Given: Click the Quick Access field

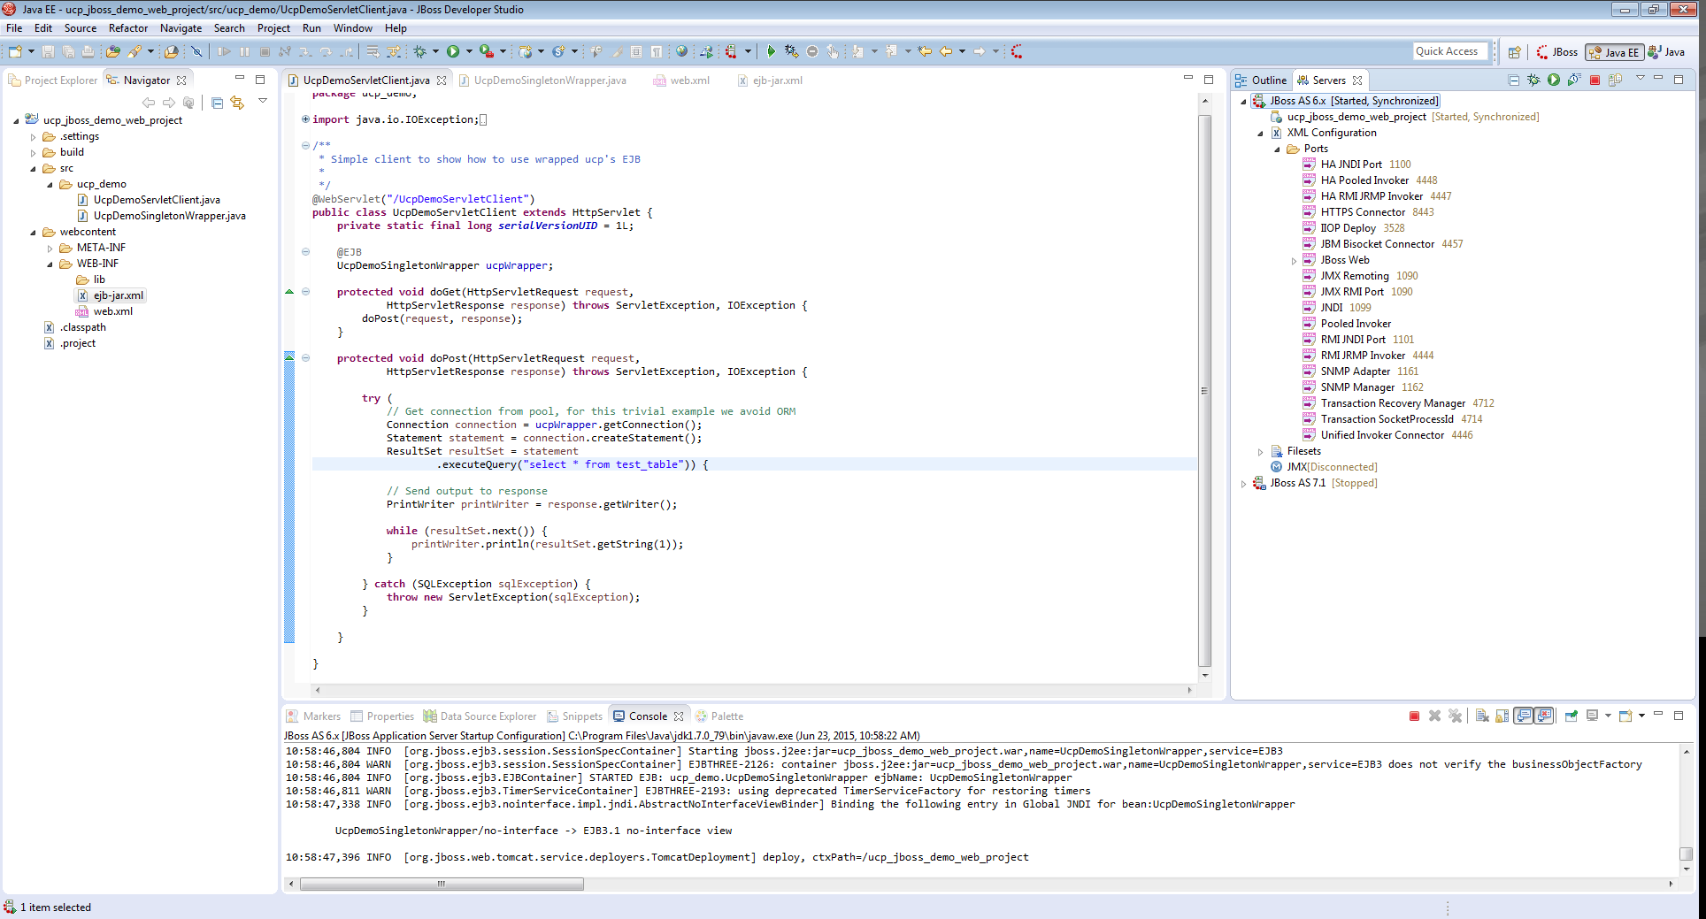Looking at the screenshot, I should click(x=1449, y=50).
